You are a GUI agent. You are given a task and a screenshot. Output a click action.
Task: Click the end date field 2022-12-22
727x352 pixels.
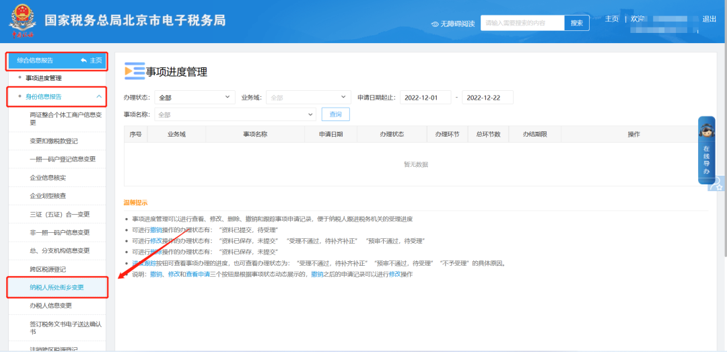click(x=487, y=98)
